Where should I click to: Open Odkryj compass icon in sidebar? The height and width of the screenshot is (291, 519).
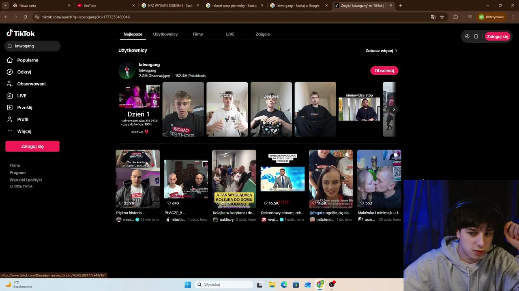[10, 72]
